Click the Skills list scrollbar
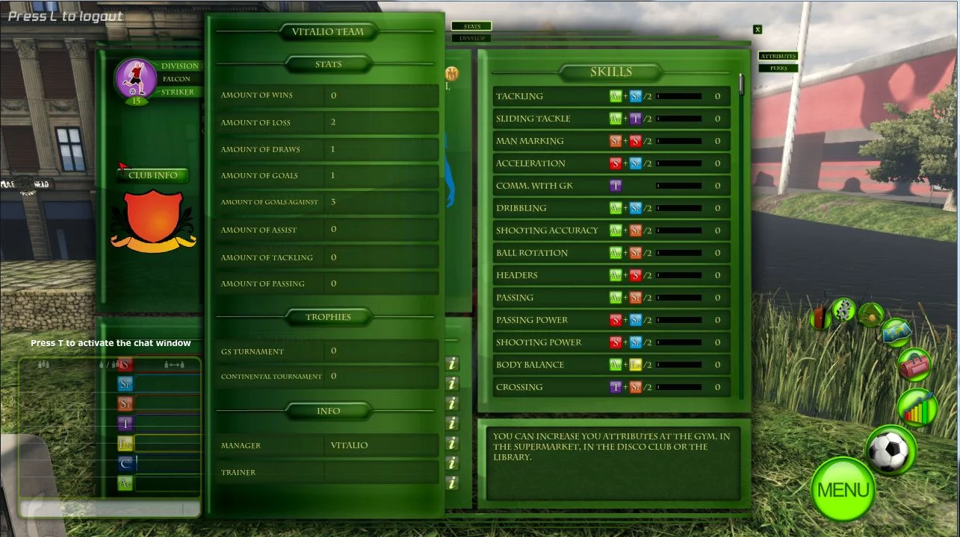This screenshot has width=960, height=537. tap(741, 84)
